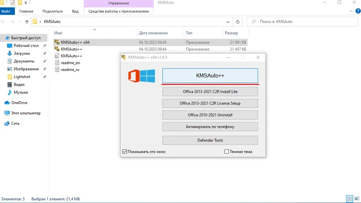Click Office 2013-2021 C2R Install Lite
This screenshot has width=361, height=203.
click(210, 92)
